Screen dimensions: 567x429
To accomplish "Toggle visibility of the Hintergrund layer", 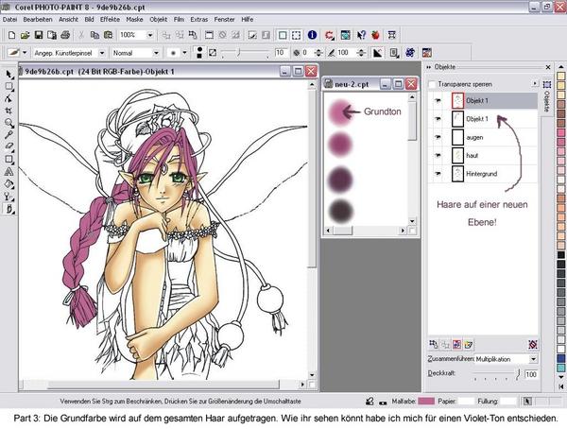I will [x=438, y=174].
